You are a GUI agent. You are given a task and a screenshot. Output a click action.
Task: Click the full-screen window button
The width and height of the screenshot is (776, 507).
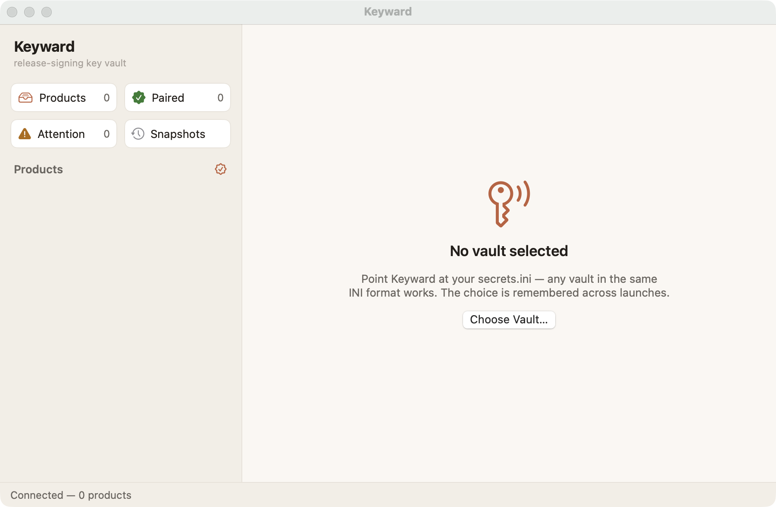pyautogui.click(x=47, y=12)
